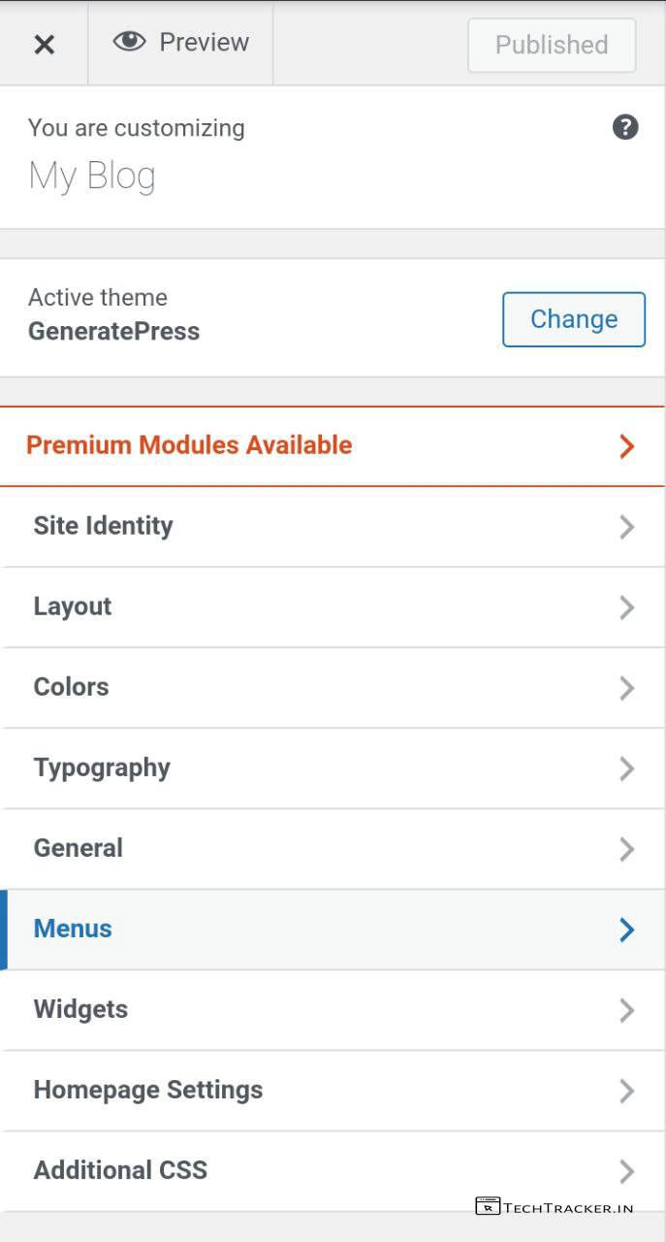The height and width of the screenshot is (1242, 666).
Task: Open the Premium Modules Available section
Action: (x=189, y=445)
